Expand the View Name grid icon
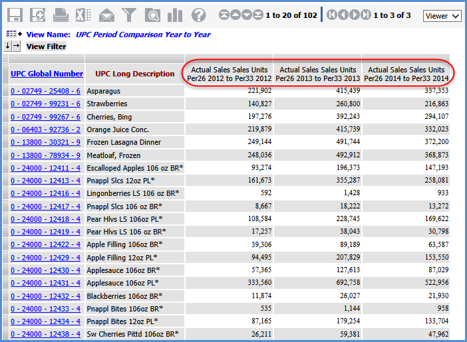The image size is (467, 342). click(x=14, y=34)
